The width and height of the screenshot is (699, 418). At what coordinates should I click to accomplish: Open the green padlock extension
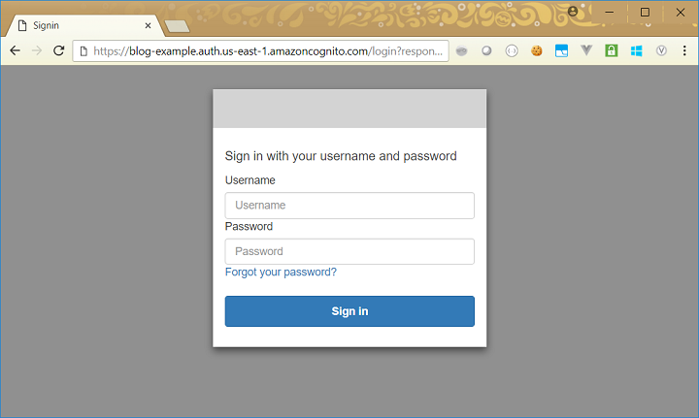click(612, 50)
